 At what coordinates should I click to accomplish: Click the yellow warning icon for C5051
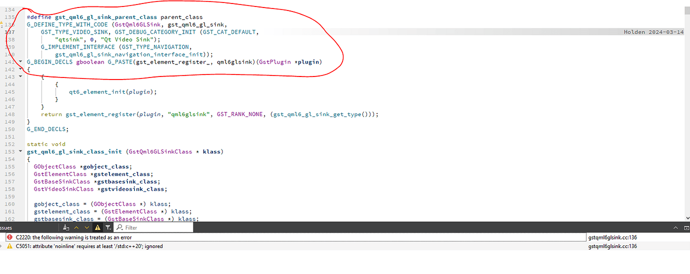[x=9, y=246]
